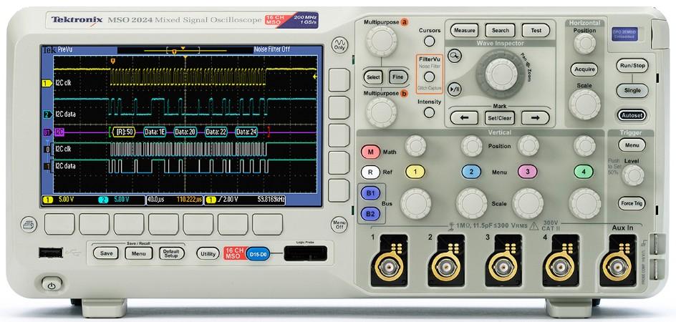Click the "Noise Filter Off" status text
The width and height of the screenshot is (676, 322).
click(x=271, y=49)
